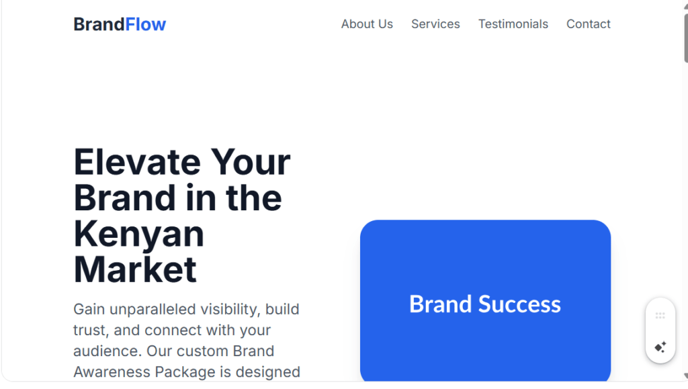Viewport: 688px width, 389px height.
Task: Click the six-dot drag handle icon
Action: 660,315
